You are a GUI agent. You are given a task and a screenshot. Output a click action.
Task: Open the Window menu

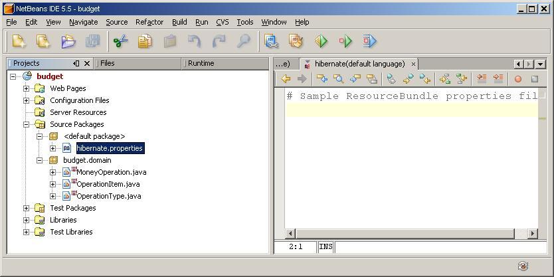point(274,22)
